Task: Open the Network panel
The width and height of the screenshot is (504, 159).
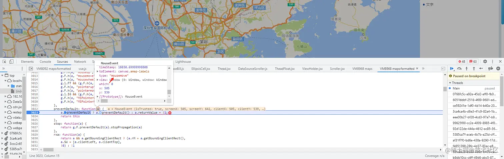Action: point(80,62)
